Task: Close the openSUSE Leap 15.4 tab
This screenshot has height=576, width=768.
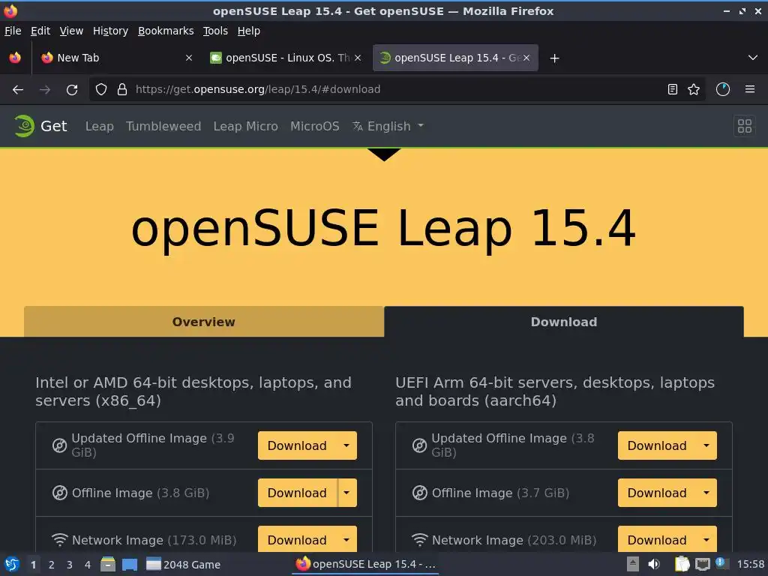Action: point(526,58)
